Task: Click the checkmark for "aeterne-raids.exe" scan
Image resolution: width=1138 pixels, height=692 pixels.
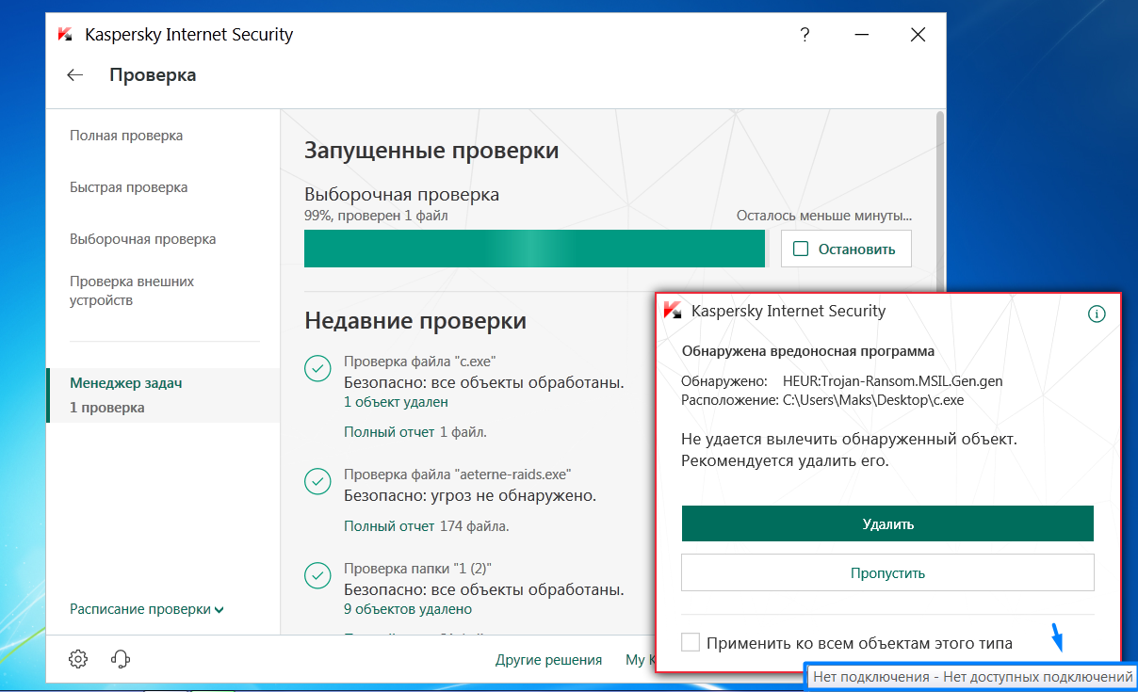Action: tap(318, 482)
